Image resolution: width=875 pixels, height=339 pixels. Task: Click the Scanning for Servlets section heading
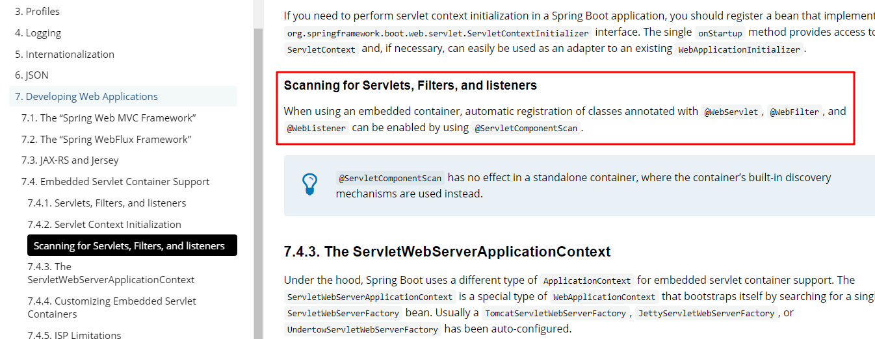(410, 86)
